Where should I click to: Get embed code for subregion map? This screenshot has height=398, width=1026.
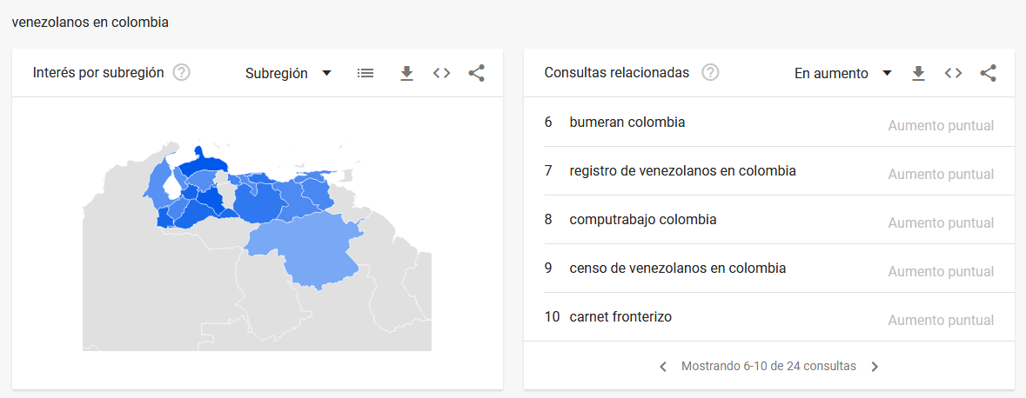pos(442,73)
